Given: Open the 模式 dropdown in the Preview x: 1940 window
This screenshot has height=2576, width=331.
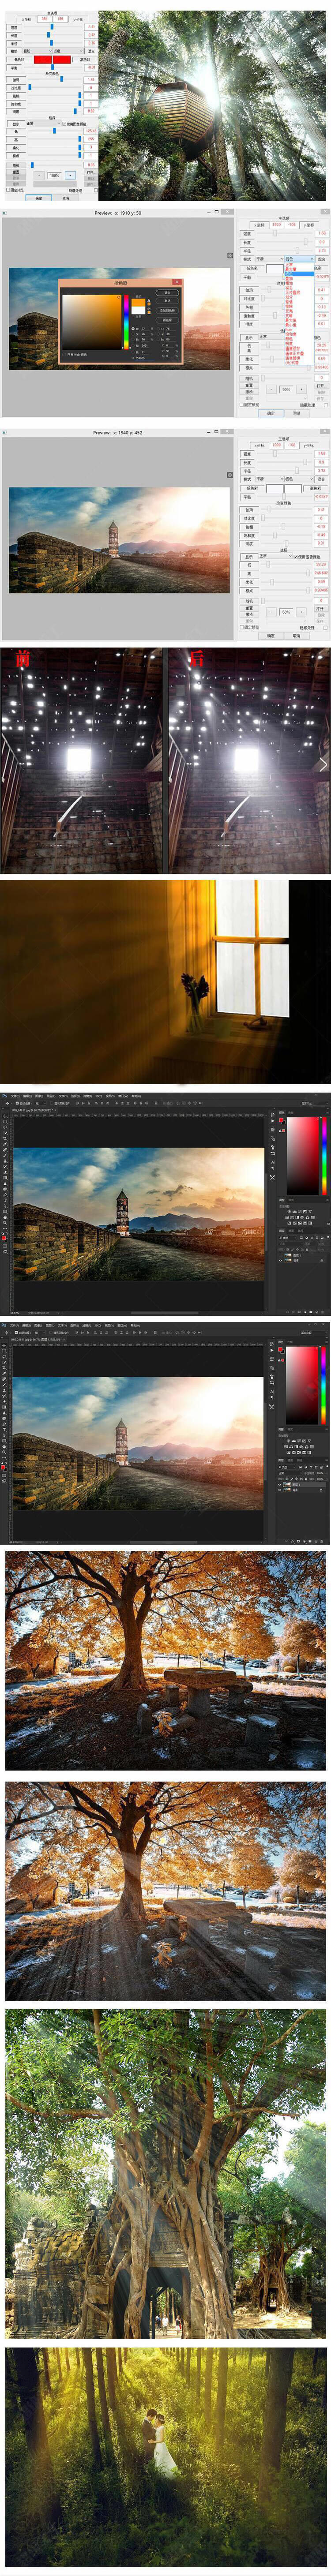Looking at the screenshot, I should click(270, 479).
